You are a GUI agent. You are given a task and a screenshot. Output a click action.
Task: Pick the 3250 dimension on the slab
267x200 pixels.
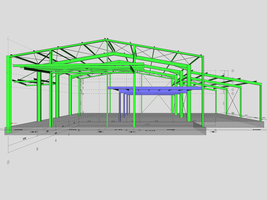pyautogui.click(x=89, y=121)
